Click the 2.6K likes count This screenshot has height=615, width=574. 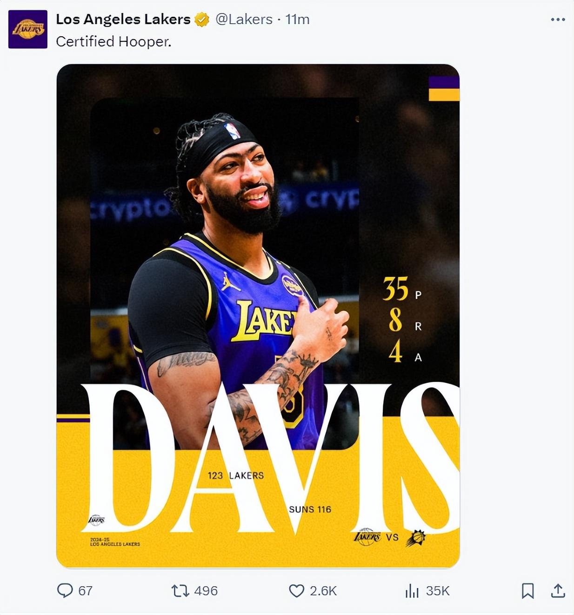pyautogui.click(x=323, y=591)
